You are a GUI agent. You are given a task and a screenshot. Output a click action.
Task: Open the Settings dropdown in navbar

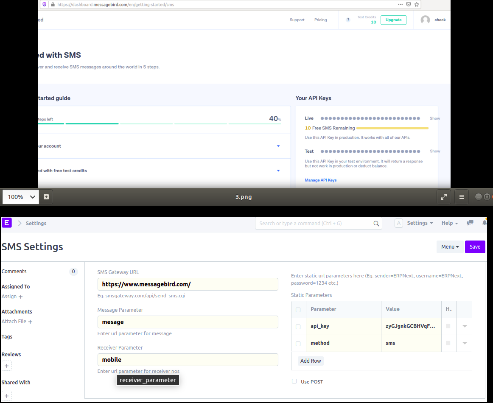point(420,223)
